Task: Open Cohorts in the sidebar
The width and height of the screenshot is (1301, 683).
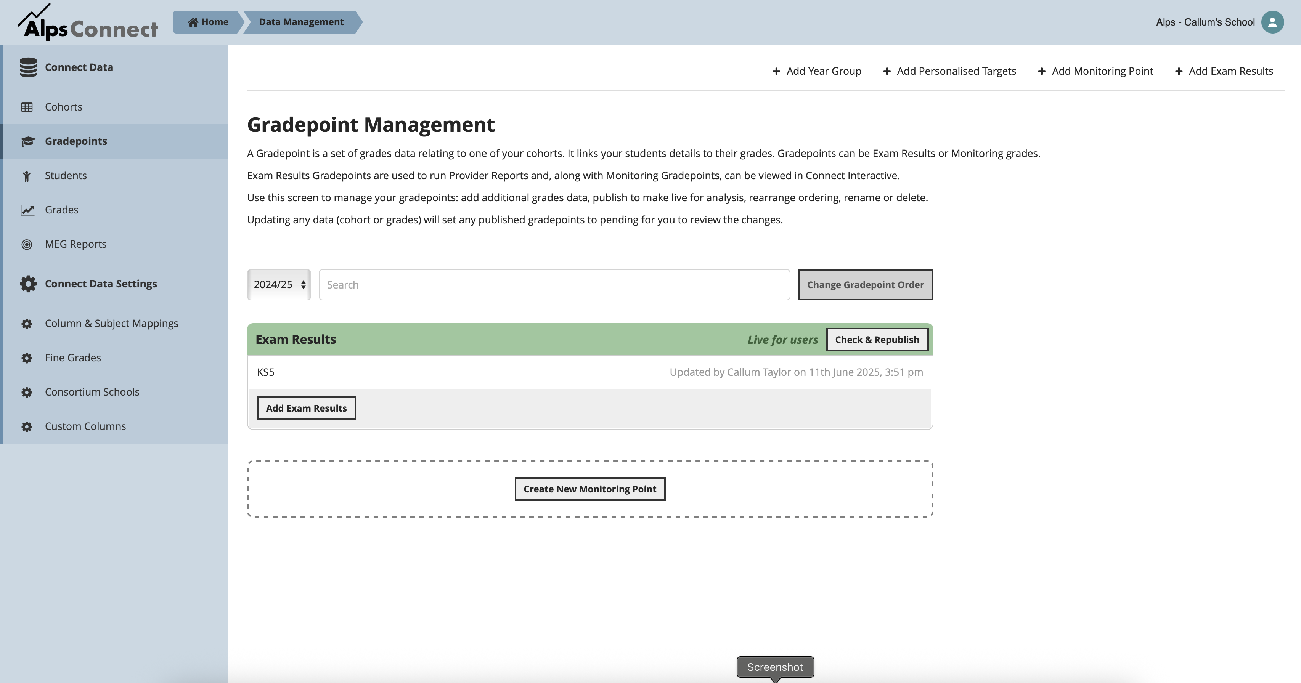Action: 114,107
